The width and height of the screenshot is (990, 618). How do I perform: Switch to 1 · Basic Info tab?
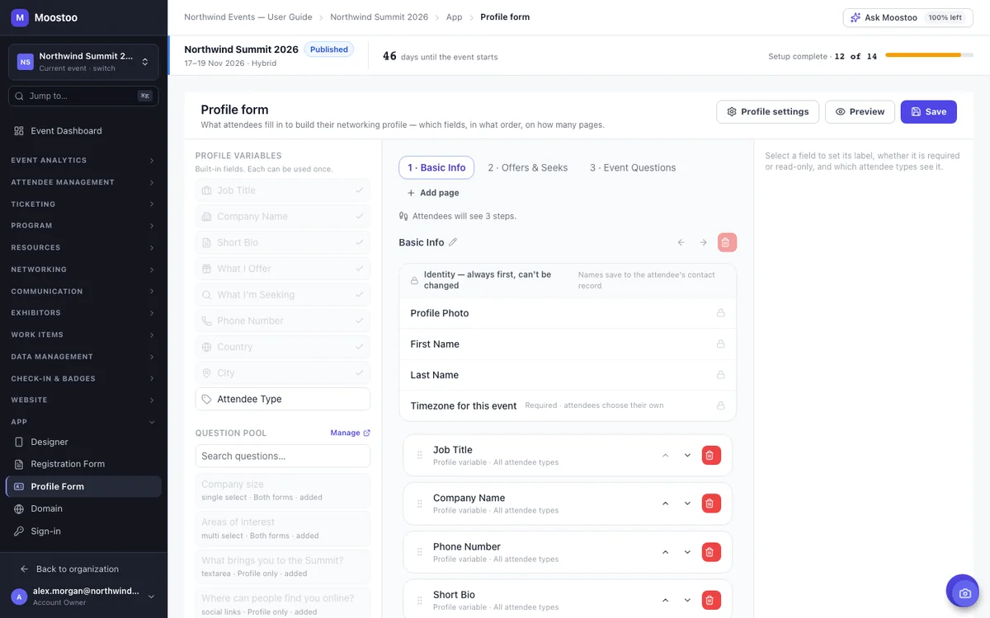coord(436,167)
